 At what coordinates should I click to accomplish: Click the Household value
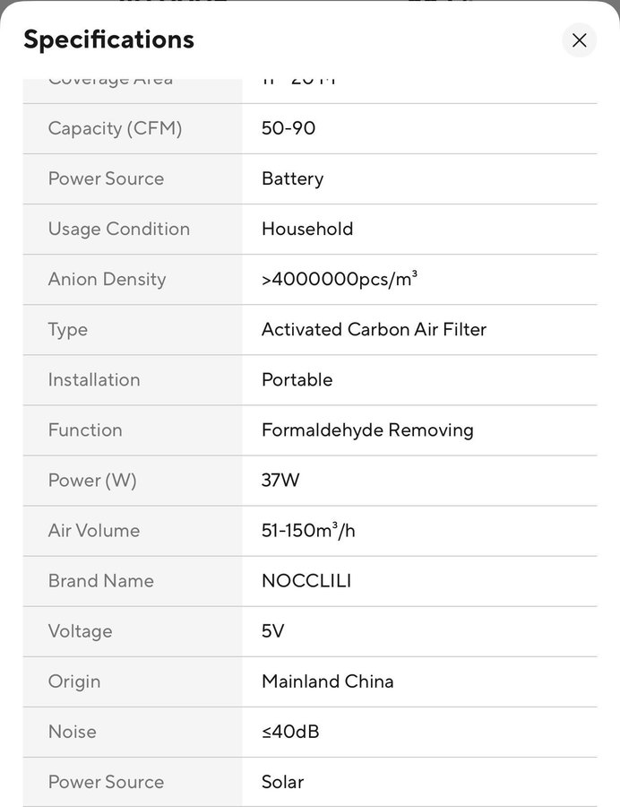(307, 229)
